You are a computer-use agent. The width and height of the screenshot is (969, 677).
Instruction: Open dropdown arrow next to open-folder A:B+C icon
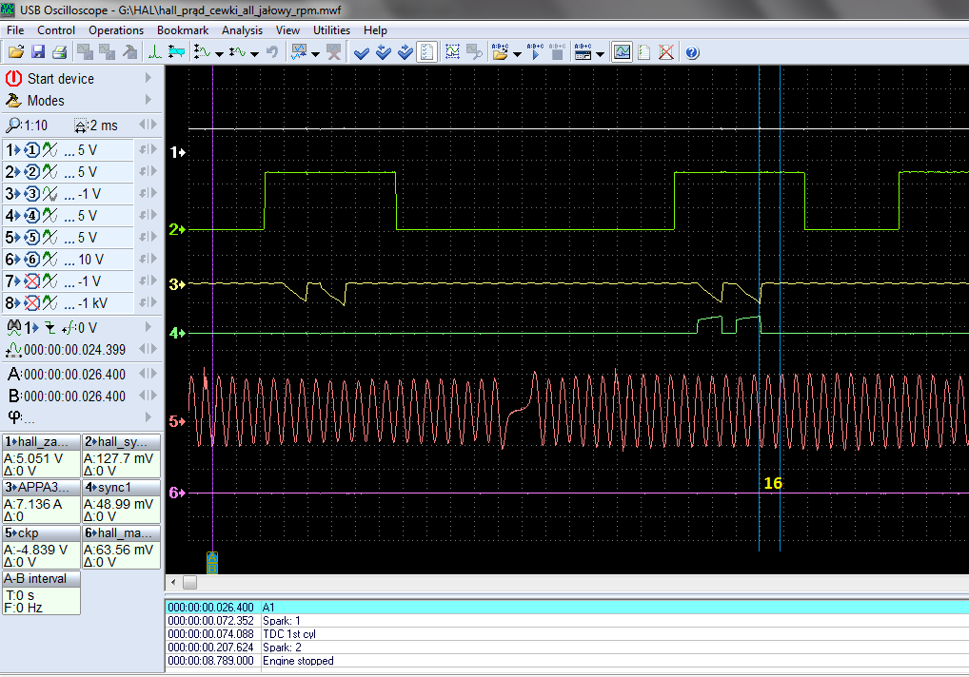tap(517, 53)
